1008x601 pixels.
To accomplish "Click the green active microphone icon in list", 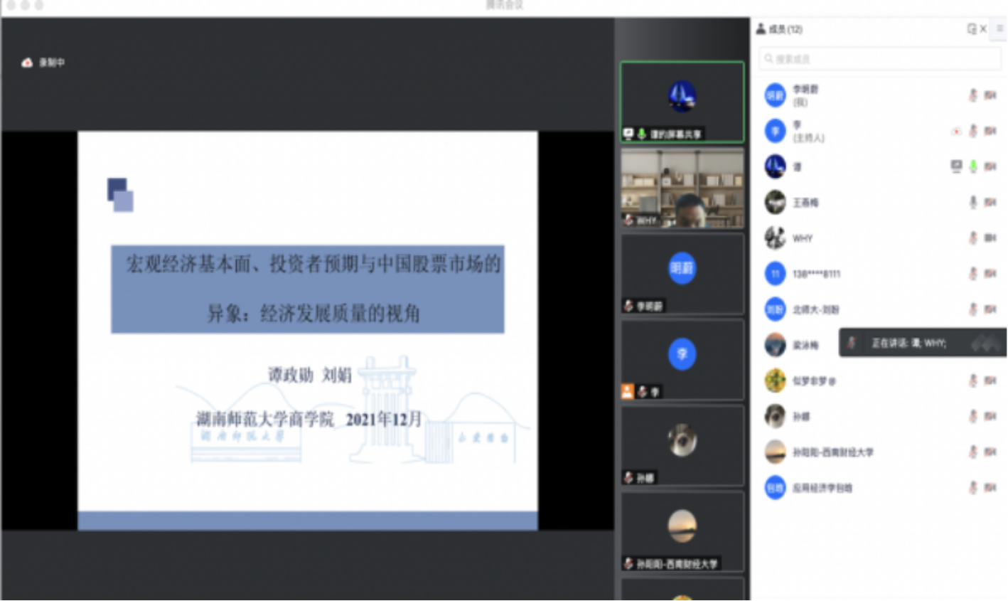I will (x=973, y=166).
